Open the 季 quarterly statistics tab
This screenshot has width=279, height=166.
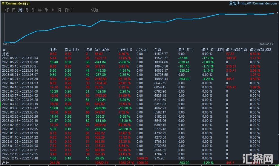pyautogui.click(x=33, y=10)
